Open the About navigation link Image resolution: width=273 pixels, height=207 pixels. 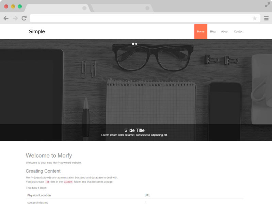click(x=225, y=32)
